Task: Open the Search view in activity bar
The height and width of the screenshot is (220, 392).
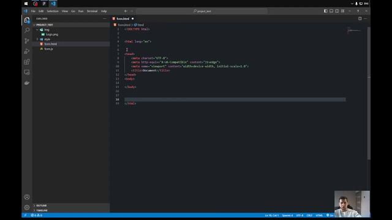Action: 27,31
